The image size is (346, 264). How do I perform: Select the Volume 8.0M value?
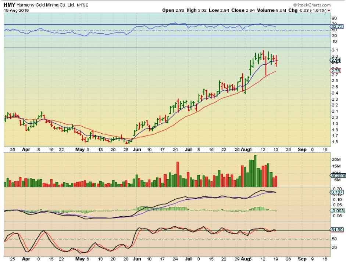coord(271,10)
